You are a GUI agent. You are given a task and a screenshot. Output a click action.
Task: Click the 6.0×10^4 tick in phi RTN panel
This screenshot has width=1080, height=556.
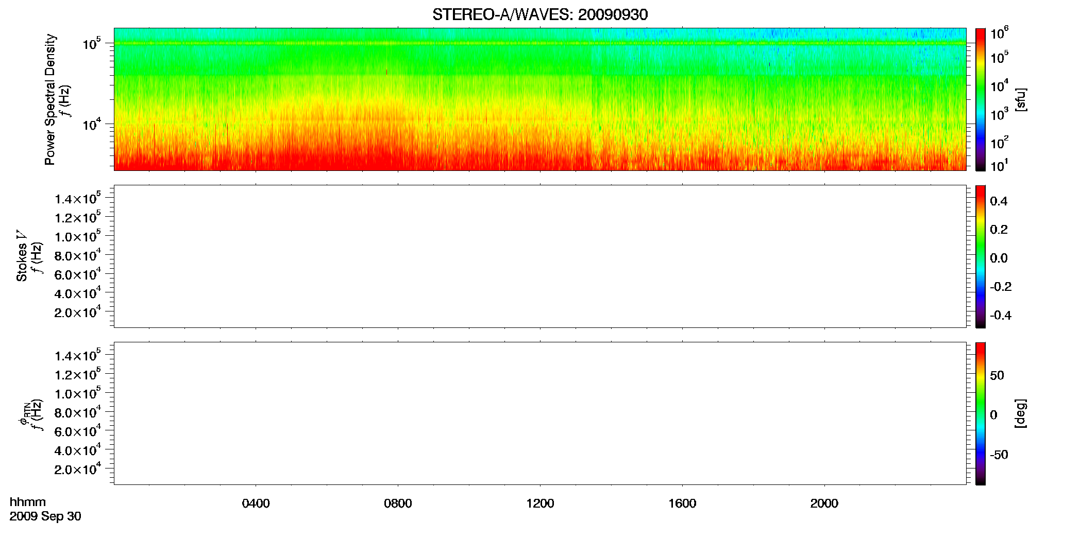(x=78, y=431)
